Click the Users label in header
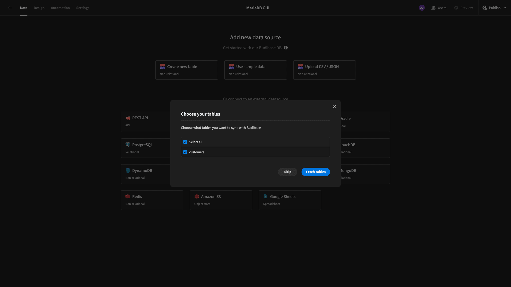 [442, 8]
